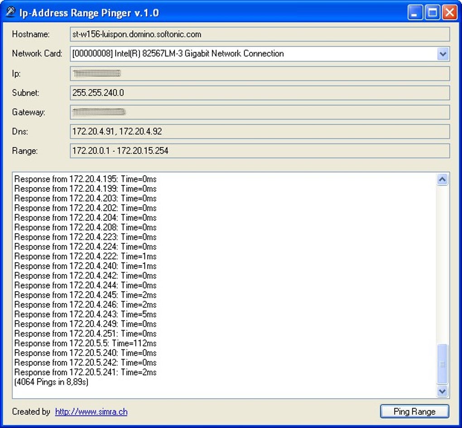Click the blurred Ip field
462x428 pixels.
click(x=260, y=73)
